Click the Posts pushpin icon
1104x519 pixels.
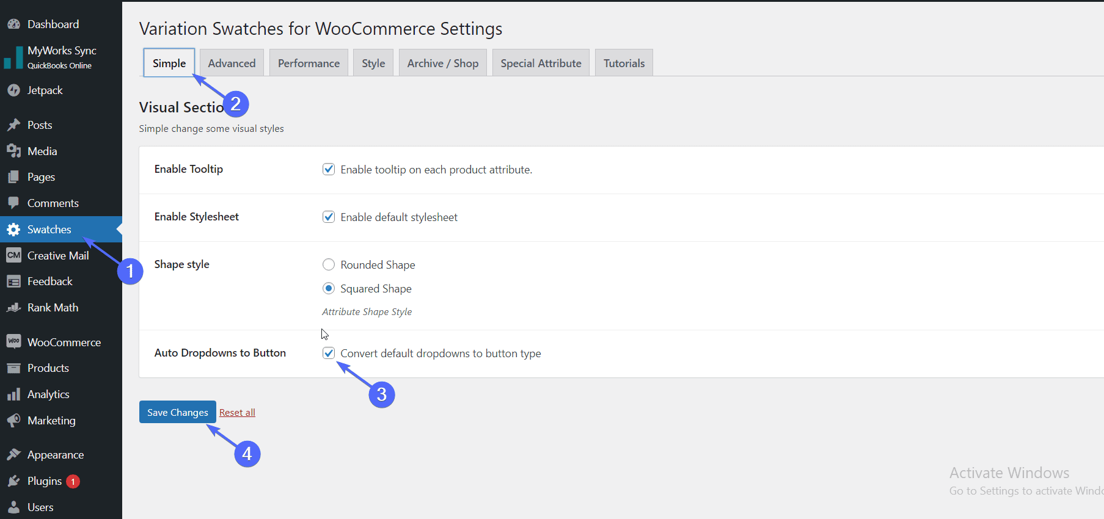(13, 125)
